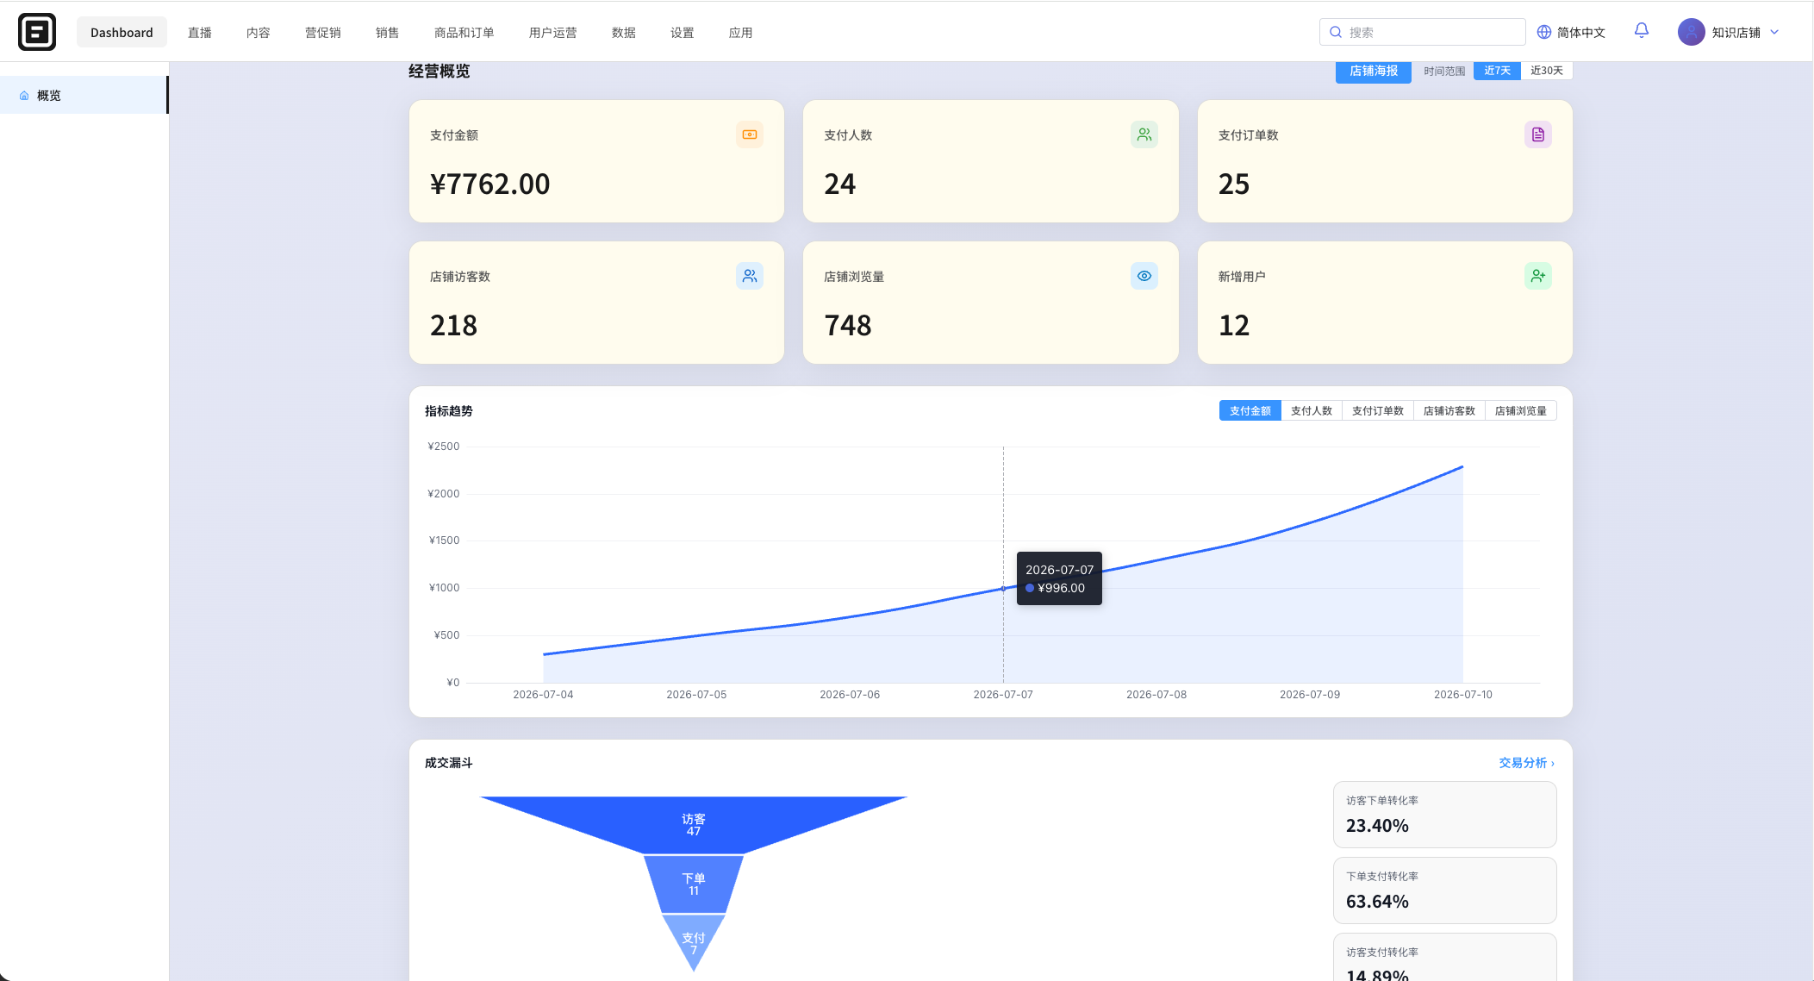Click the 支付订单数 document icon
This screenshot has height=981, width=1814.
(x=1538, y=134)
